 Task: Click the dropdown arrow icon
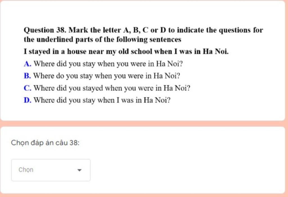[x=79, y=170]
